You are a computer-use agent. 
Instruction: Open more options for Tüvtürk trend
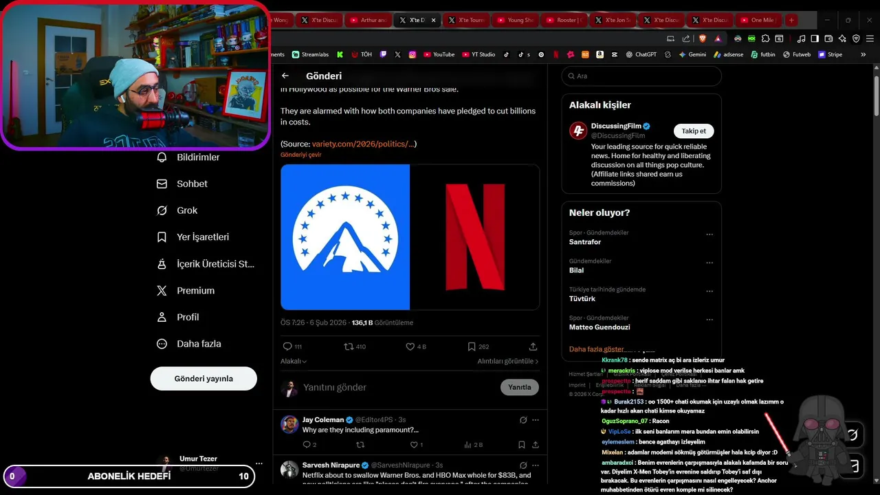(709, 291)
